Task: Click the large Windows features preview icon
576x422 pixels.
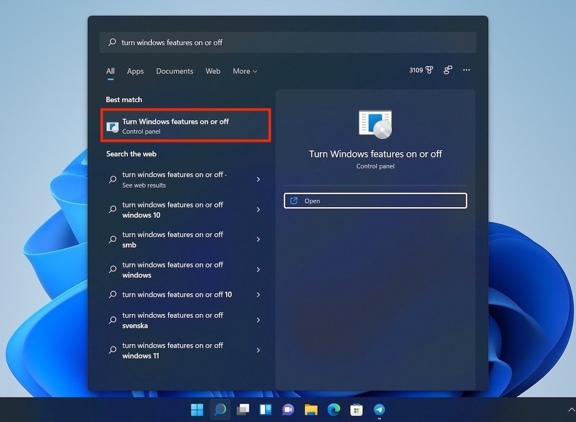Action: [375, 124]
